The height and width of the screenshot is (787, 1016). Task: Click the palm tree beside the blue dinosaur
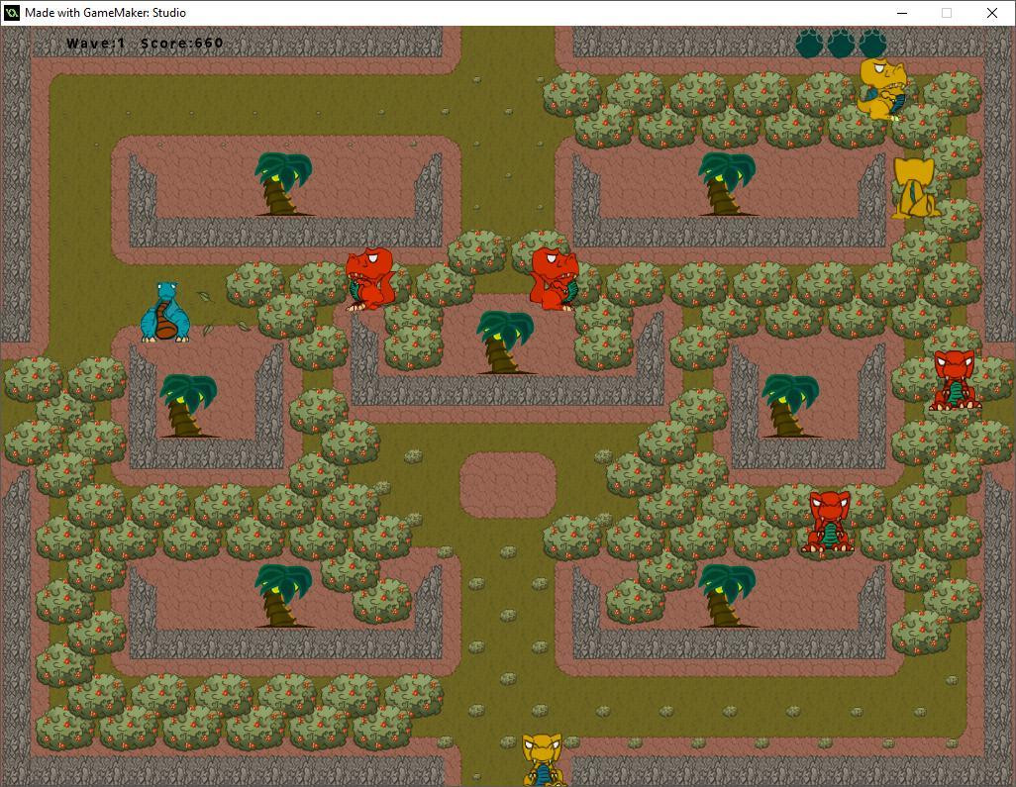(188, 406)
